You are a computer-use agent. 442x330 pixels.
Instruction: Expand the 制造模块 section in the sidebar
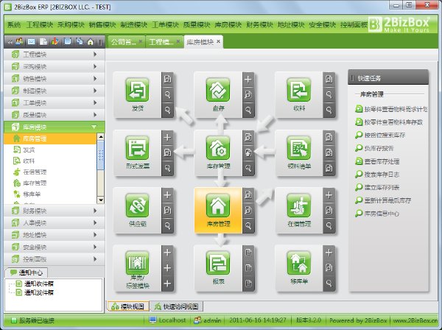pyautogui.click(x=54, y=91)
